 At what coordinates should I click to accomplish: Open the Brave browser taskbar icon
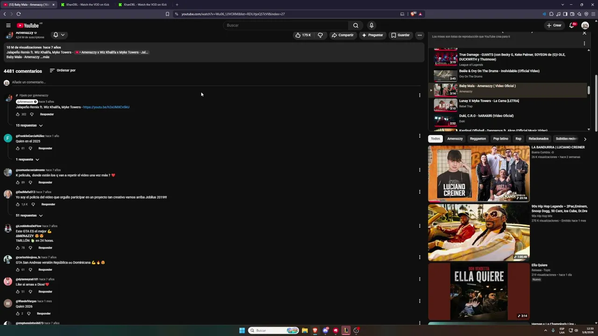coord(315,330)
